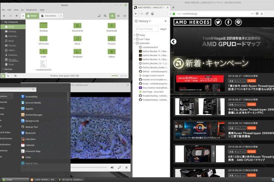Open the Ryzen Threadripper 2990WX article thumbnail
Screen dimensions: 274x182
(200, 130)
